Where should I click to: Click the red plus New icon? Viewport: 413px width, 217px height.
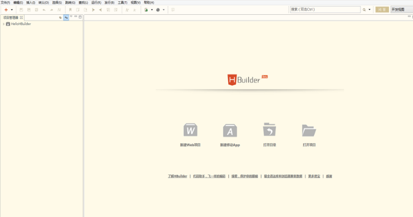click(6, 9)
